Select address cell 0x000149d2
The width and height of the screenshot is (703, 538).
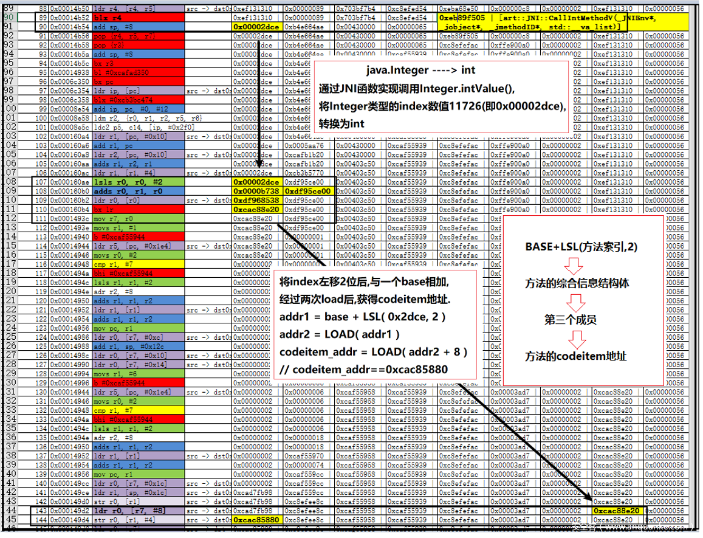[x=70, y=511]
